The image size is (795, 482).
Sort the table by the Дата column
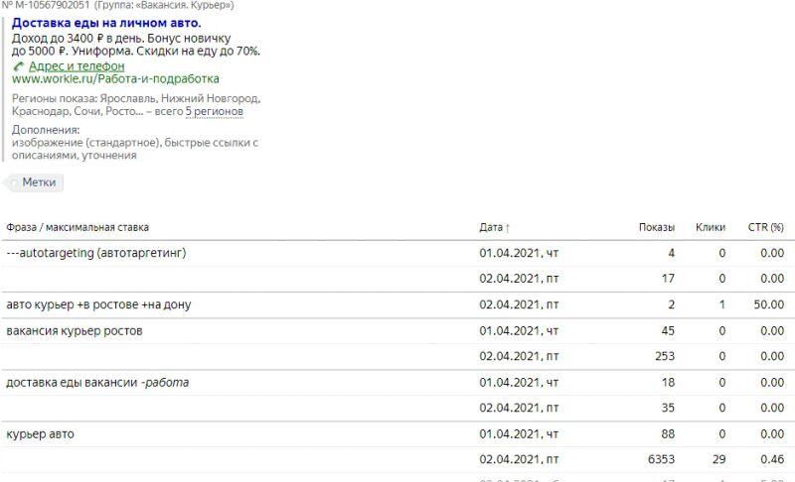[x=491, y=227]
